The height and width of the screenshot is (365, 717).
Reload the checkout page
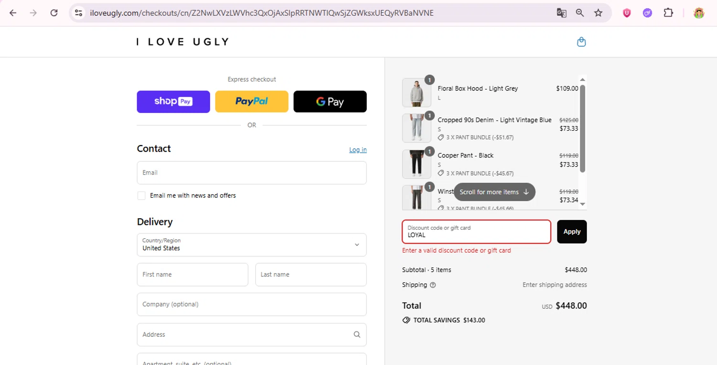pos(54,13)
